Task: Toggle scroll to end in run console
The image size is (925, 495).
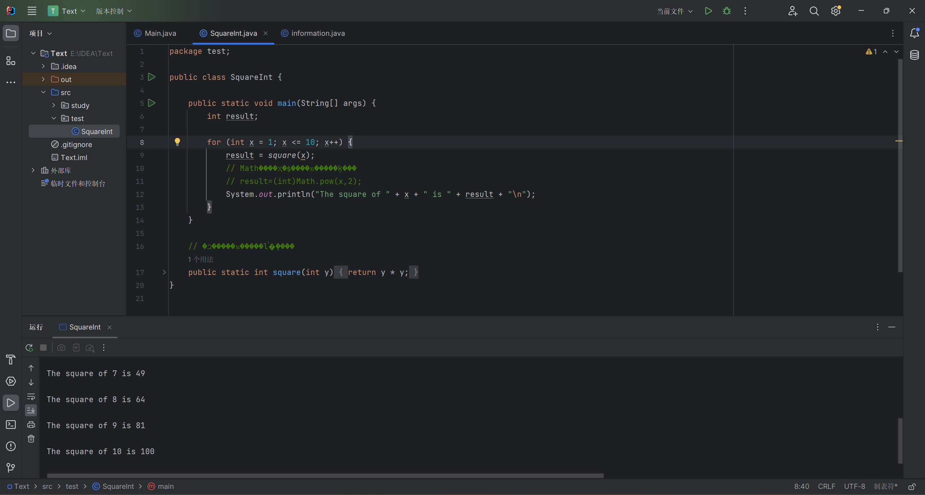Action: (31, 410)
